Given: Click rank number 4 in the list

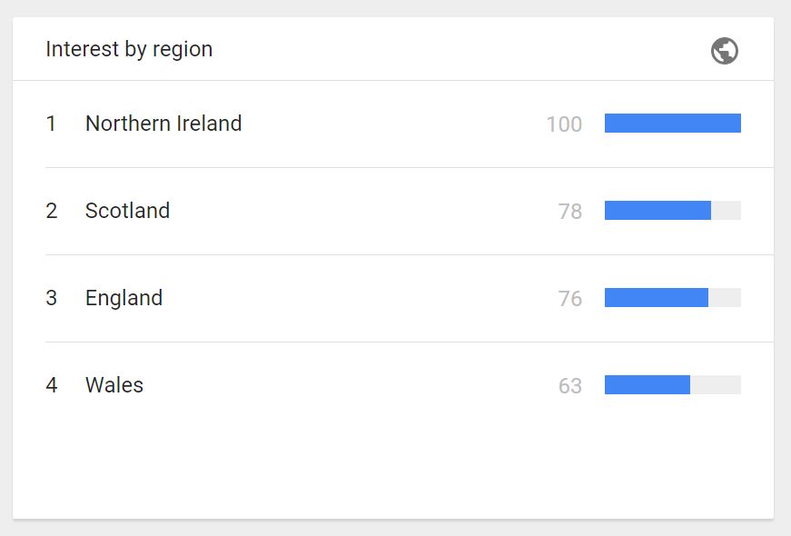Looking at the screenshot, I should (x=52, y=385).
